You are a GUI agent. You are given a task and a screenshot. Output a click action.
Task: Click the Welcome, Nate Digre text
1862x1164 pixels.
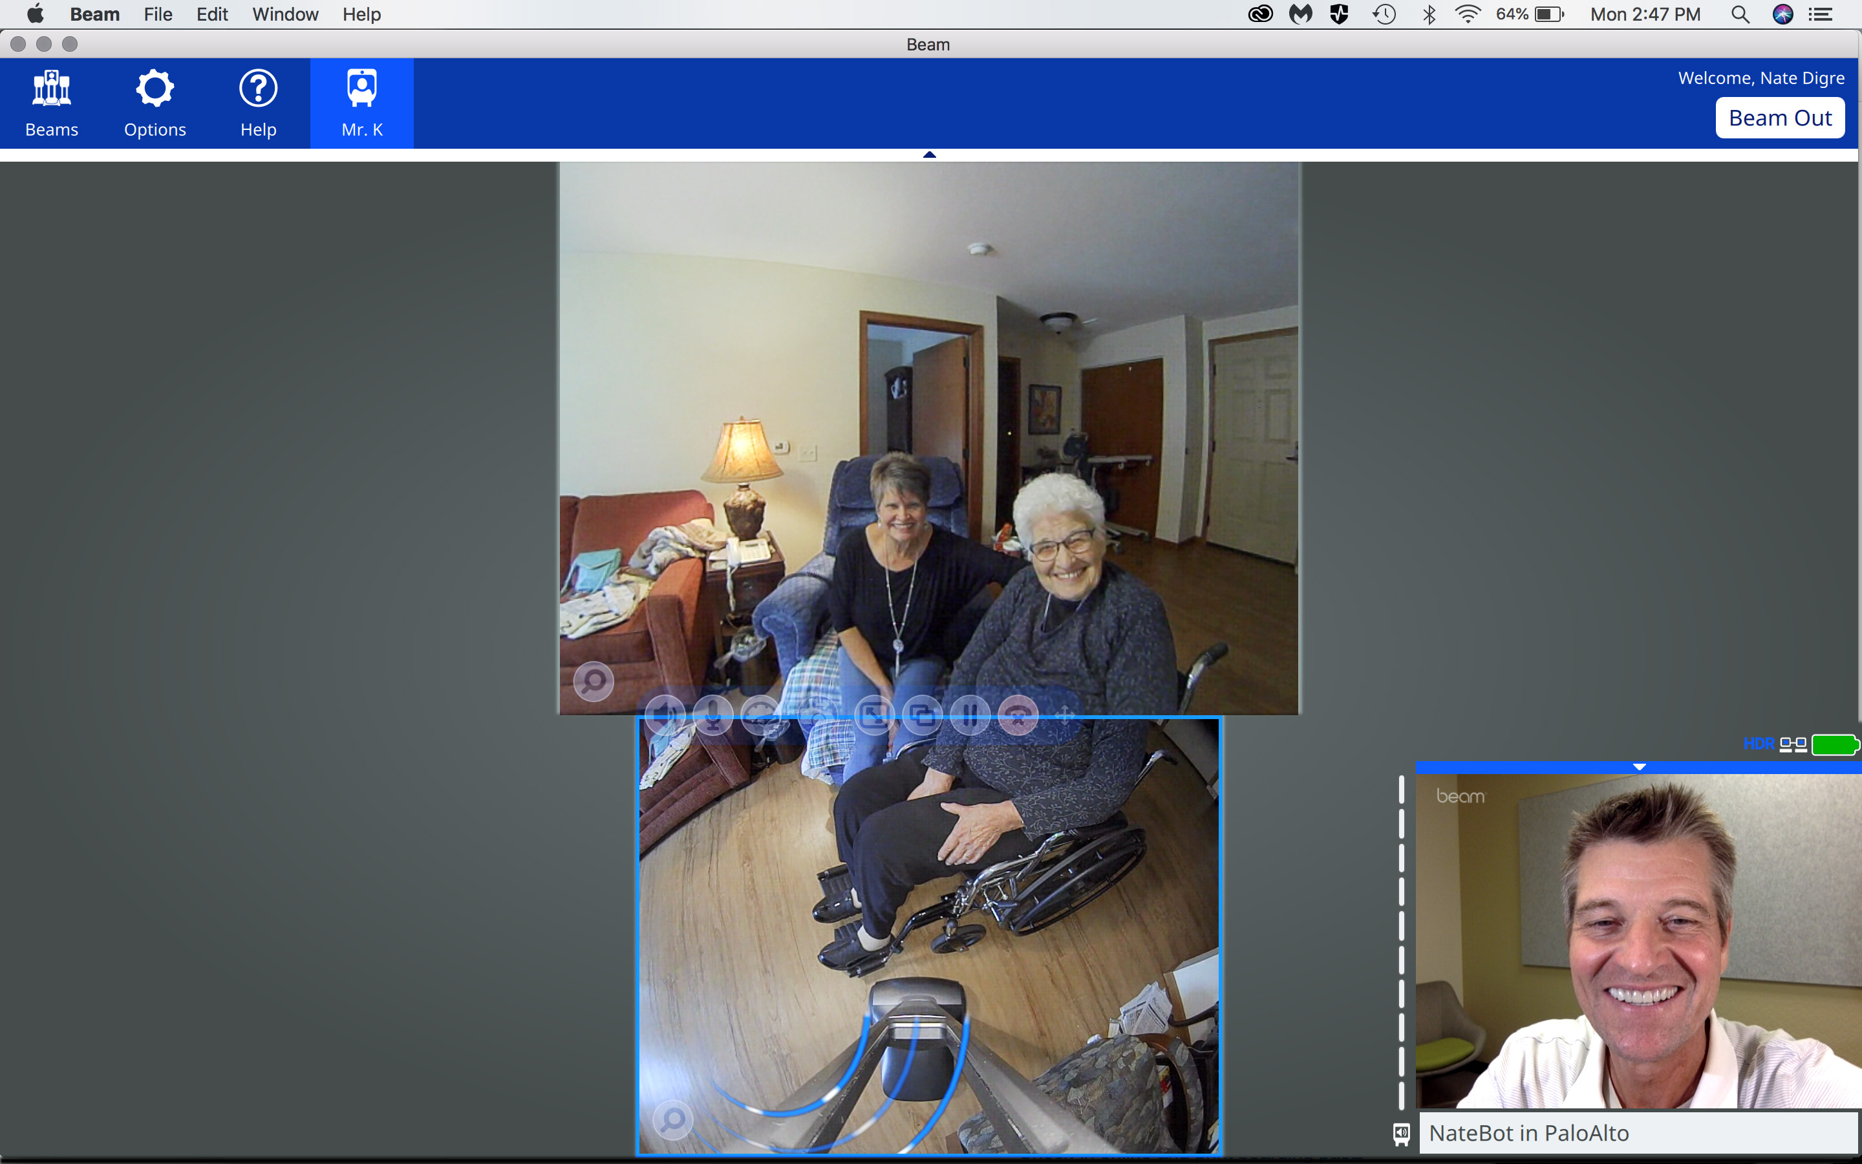(x=1761, y=78)
